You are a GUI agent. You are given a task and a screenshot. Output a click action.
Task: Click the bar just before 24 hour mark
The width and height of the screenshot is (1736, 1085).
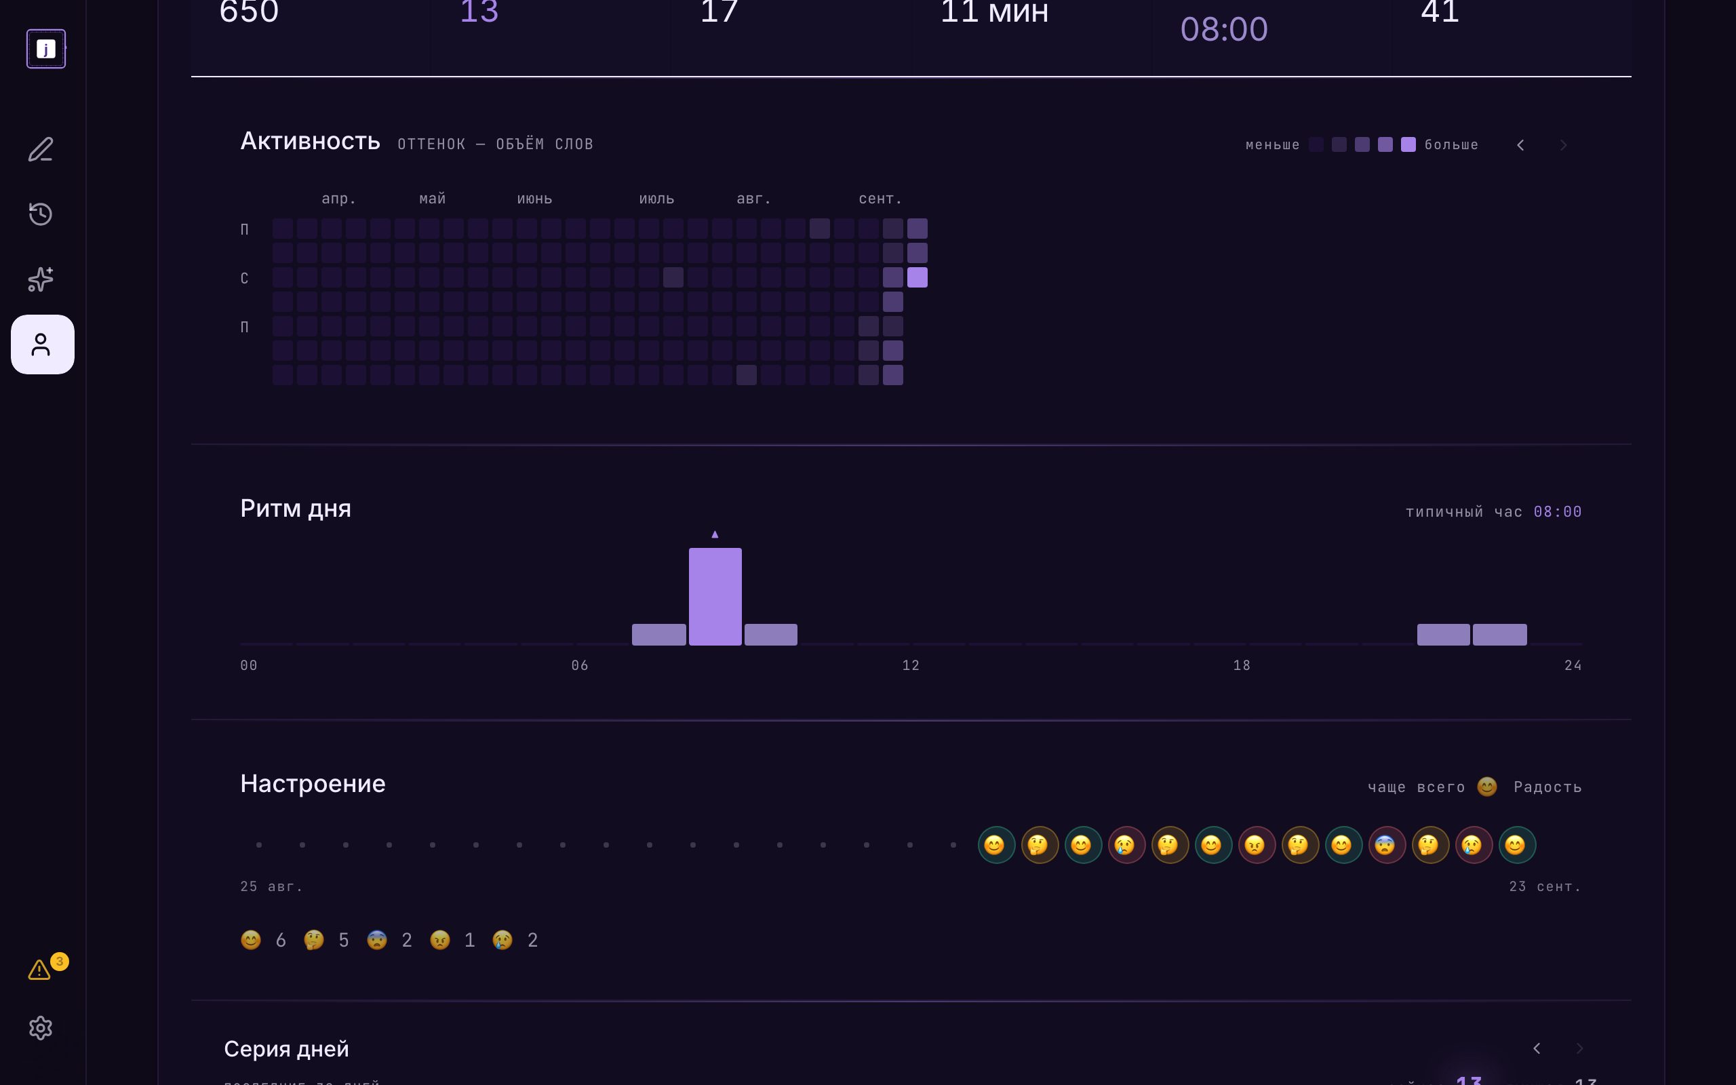click(1500, 634)
